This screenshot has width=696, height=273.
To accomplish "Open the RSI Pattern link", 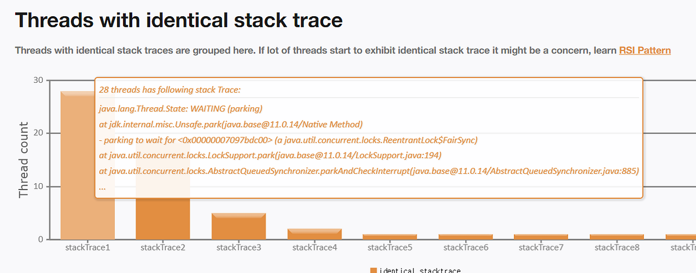I will (645, 50).
